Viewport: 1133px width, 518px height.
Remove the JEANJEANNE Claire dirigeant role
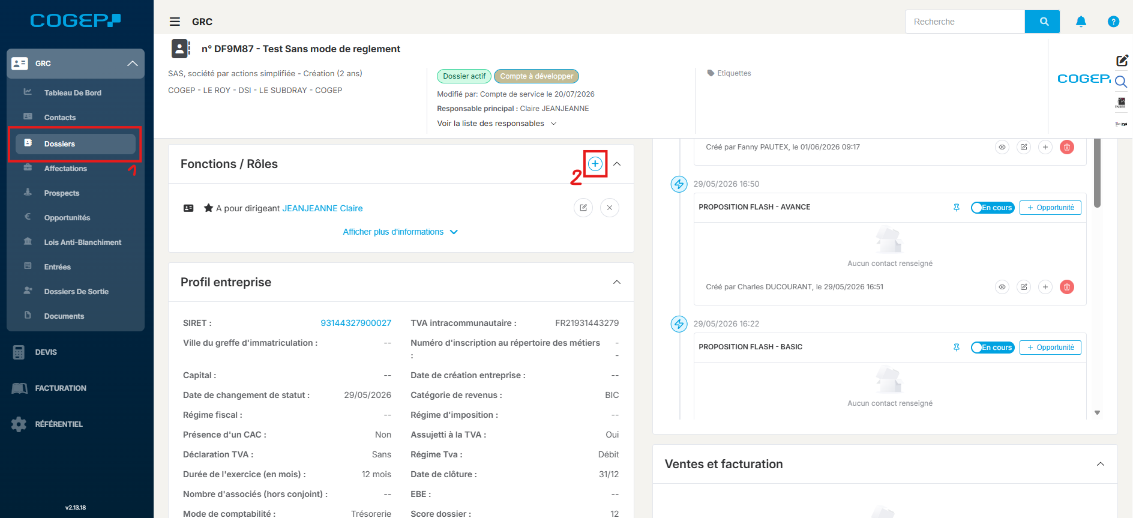pyautogui.click(x=610, y=208)
